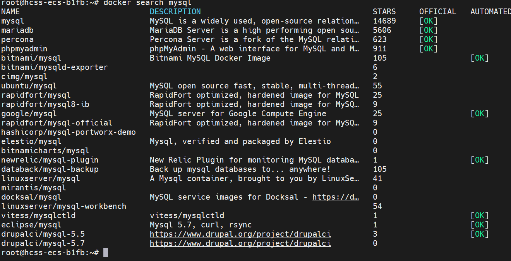
Task: Click the automated [OK] marker for google/mysql
Action: click(480, 114)
